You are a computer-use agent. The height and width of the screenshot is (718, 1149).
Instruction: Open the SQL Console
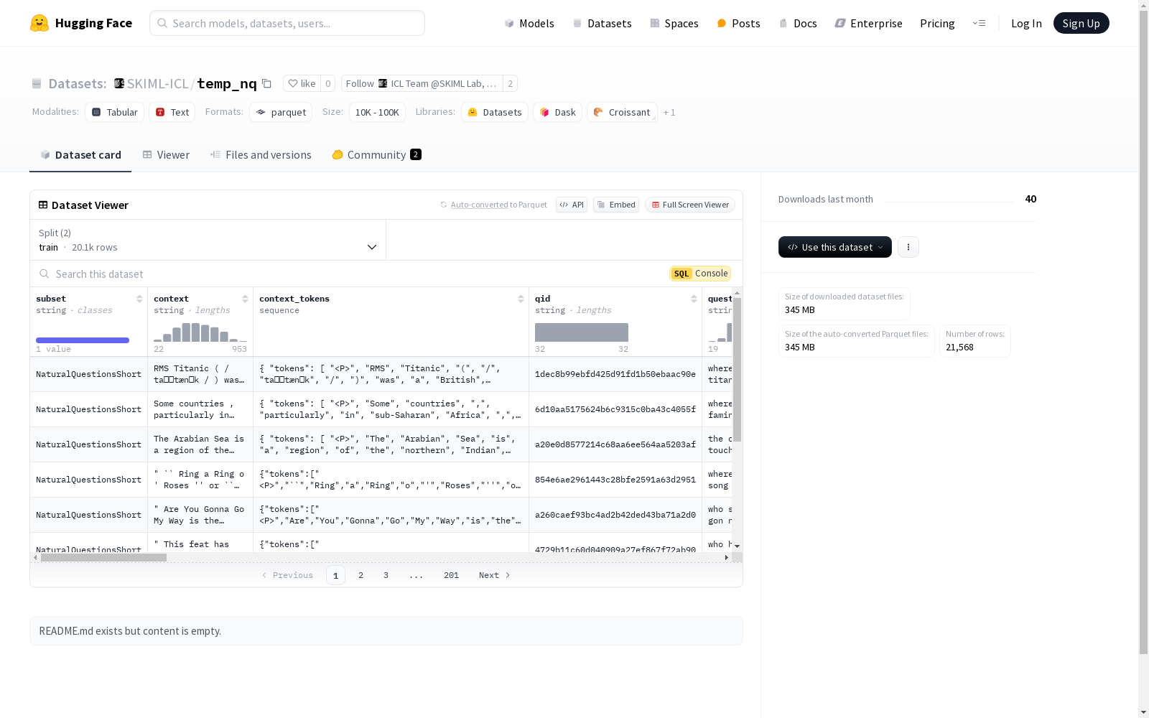(700, 273)
